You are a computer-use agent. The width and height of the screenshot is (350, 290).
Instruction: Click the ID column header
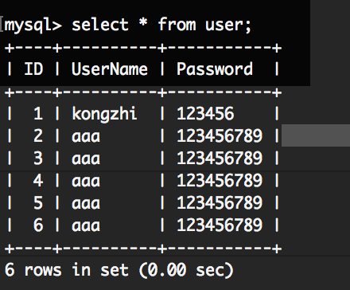pos(33,69)
